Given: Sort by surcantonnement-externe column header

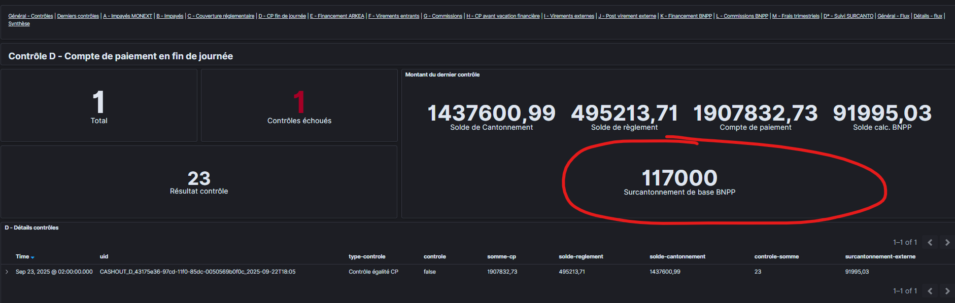Looking at the screenshot, I should click(x=880, y=256).
